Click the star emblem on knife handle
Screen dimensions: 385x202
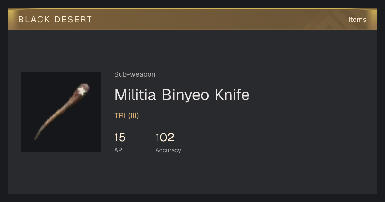coord(82,91)
